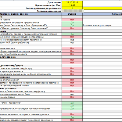Select the 'сотрудник представился' criterion cell
122x122 pixels.
[x=31, y=23]
